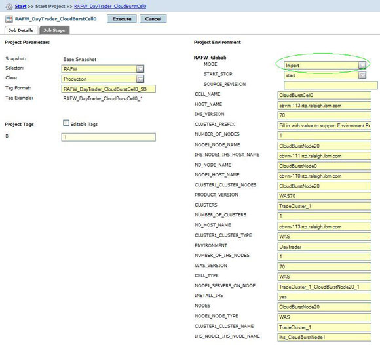Click the CLUSTER1_CLUSTER_NODES input field
The width and height of the screenshot is (380, 345).
[324, 186]
